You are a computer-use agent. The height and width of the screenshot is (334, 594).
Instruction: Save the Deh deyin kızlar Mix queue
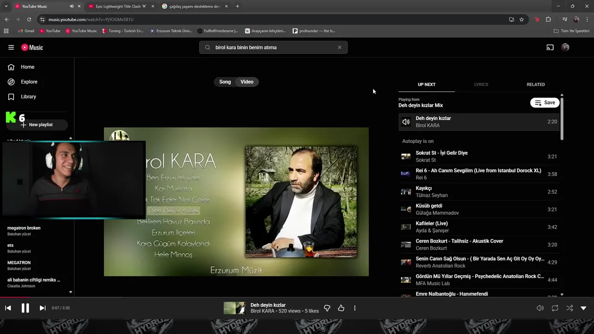coord(545,103)
